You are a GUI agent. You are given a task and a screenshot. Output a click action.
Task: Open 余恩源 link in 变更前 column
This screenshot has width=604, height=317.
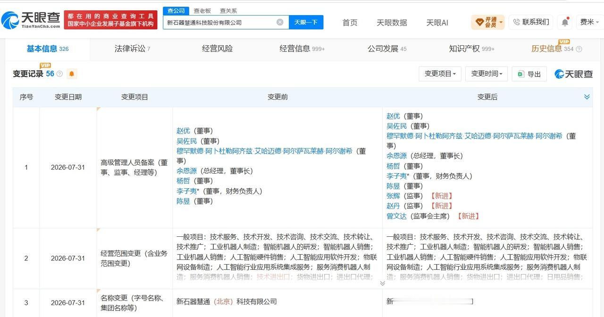pyautogui.click(x=186, y=171)
